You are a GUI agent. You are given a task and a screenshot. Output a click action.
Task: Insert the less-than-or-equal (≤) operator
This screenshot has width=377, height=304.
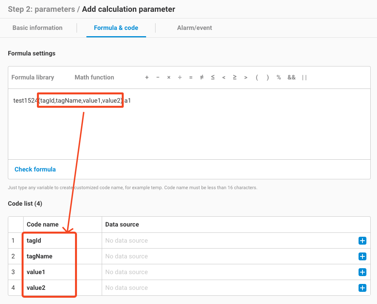213,77
